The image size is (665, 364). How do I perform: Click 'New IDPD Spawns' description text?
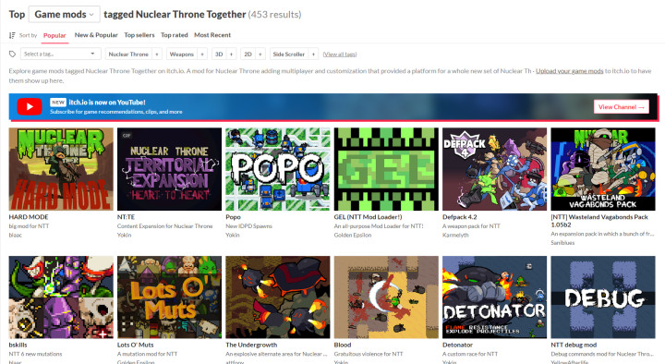pyautogui.click(x=248, y=226)
